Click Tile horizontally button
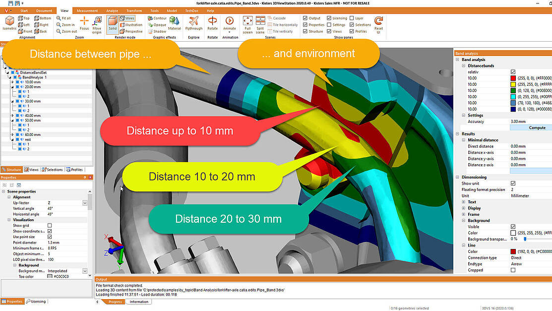 point(283,25)
